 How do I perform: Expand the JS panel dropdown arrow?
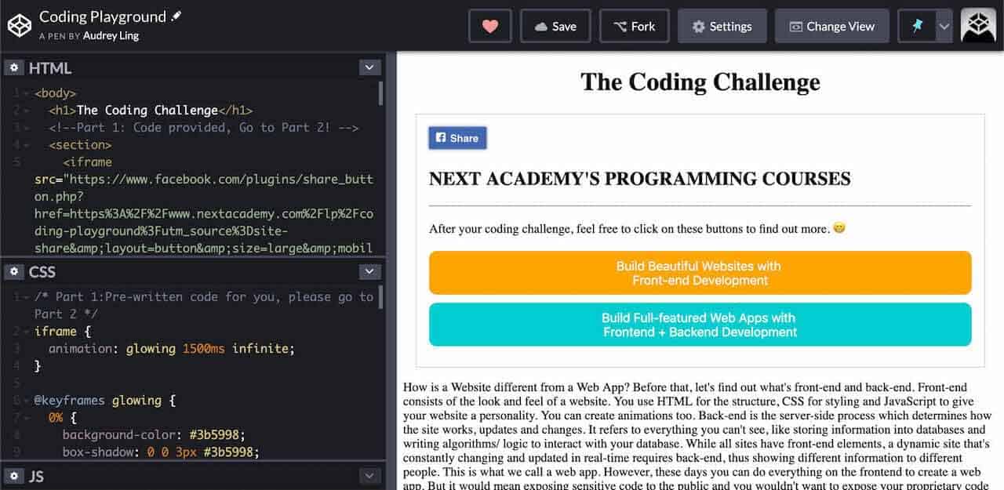pyautogui.click(x=369, y=476)
